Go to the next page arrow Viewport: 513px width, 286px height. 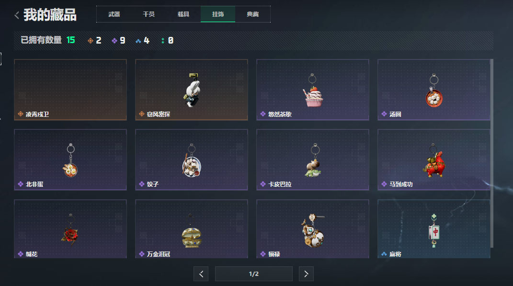pos(306,274)
